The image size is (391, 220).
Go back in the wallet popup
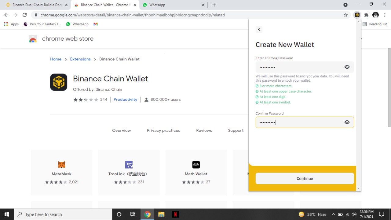[x=259, y=29]
